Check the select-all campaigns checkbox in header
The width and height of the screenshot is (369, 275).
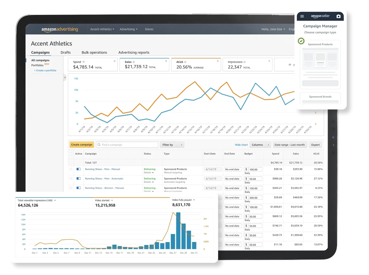pos(71,154)
